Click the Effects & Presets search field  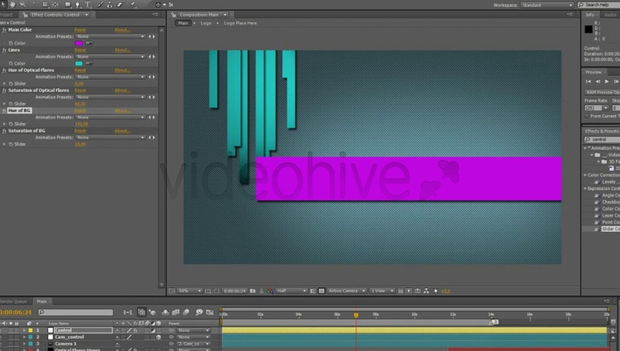(x=602, y=139)
